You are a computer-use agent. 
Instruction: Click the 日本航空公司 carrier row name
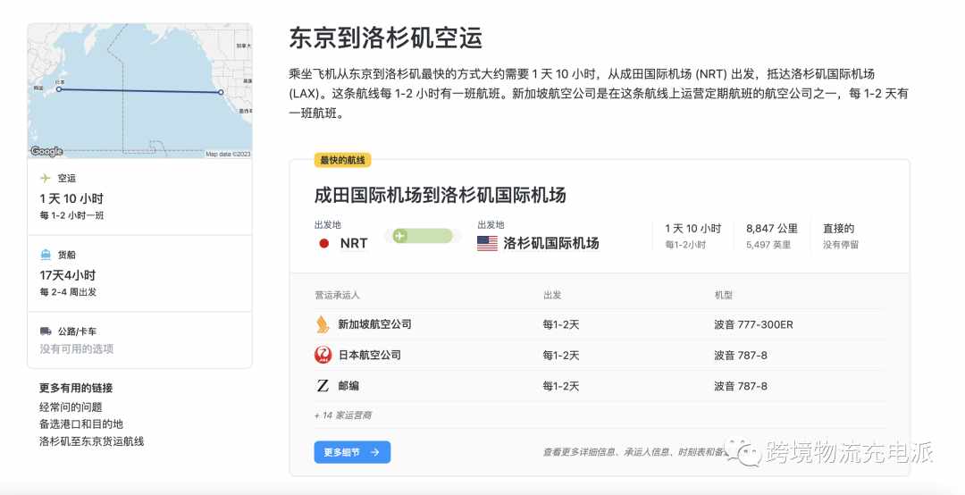click(369, 356)
